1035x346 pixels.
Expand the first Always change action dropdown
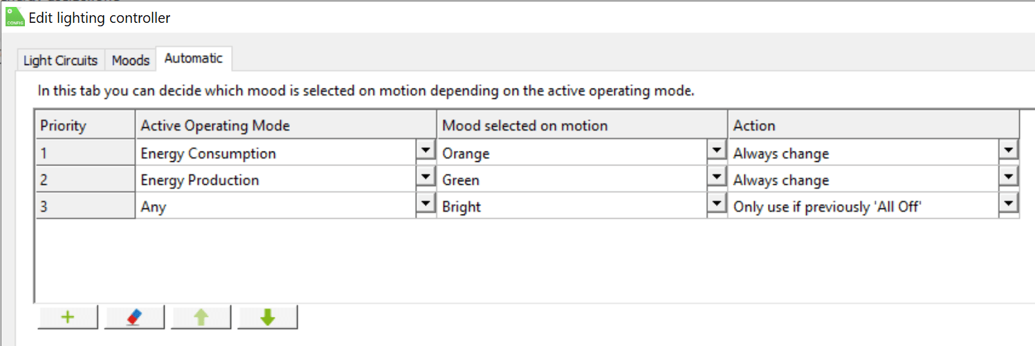(x=1009, y=151)
